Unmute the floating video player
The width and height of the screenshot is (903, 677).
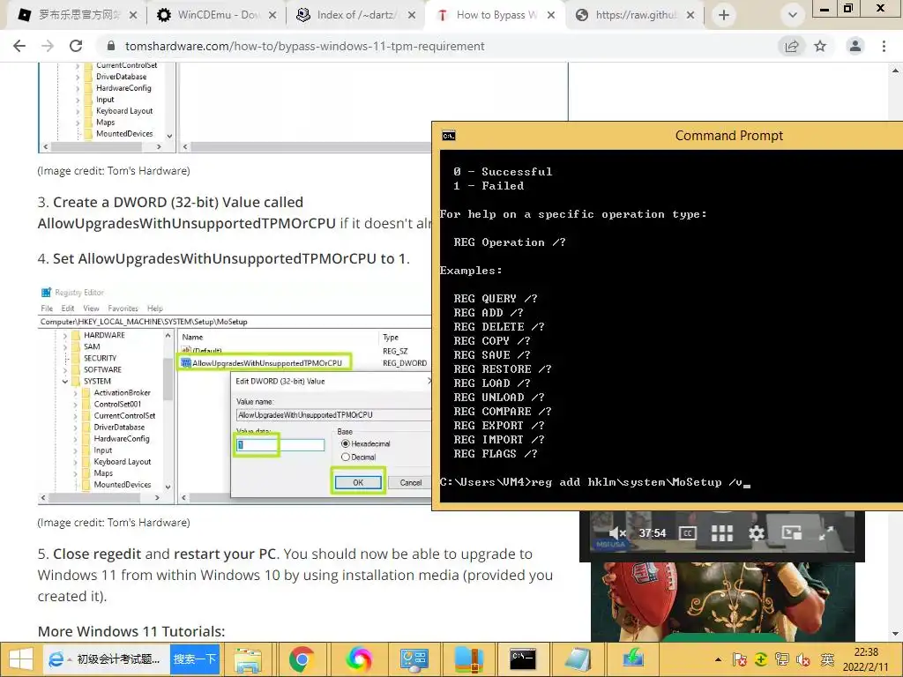click(x=616, y=533)
